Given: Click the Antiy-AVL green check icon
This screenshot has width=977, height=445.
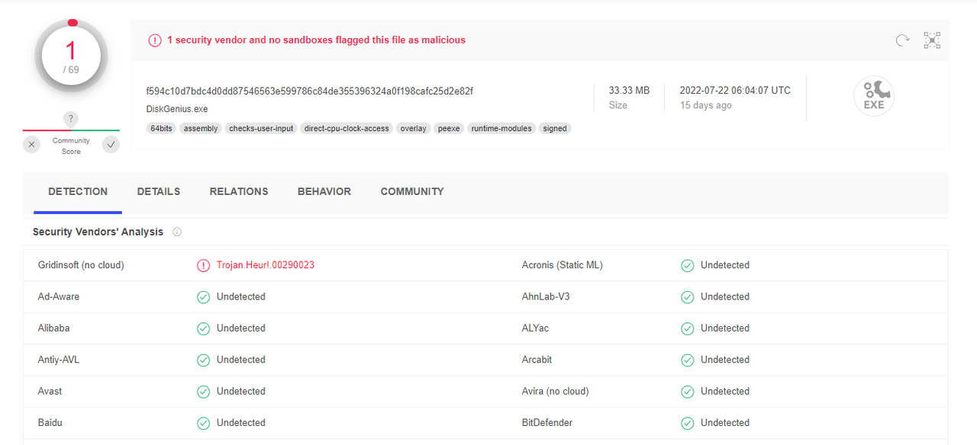Looking at the screenshot, I should click(203, 360).
